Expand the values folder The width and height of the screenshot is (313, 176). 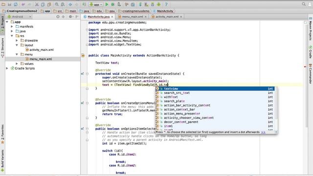(x=17, y=64)
